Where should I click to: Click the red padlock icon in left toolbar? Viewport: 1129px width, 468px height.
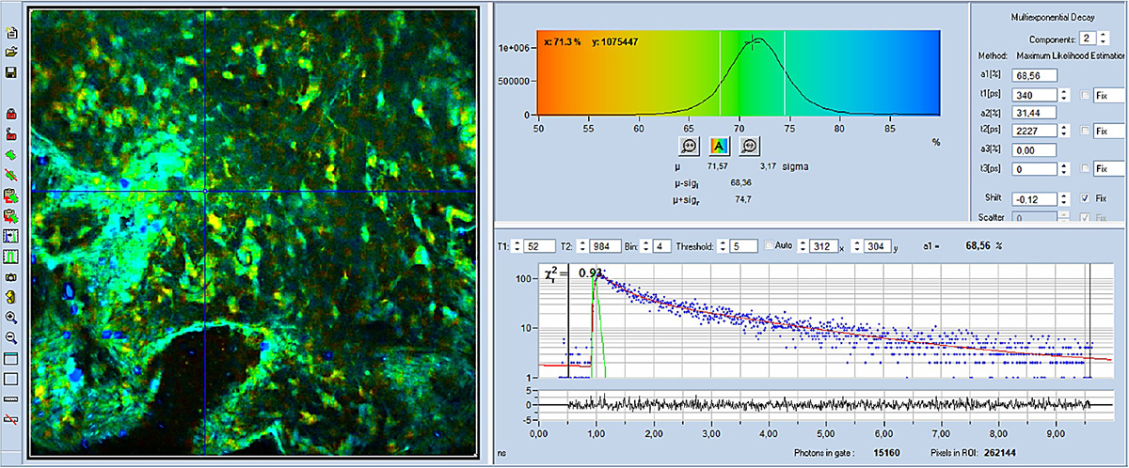coord(11,114)
